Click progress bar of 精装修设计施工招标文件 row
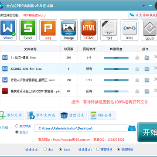The height and width of the screenshot is (157, 157). coord(116,92)
